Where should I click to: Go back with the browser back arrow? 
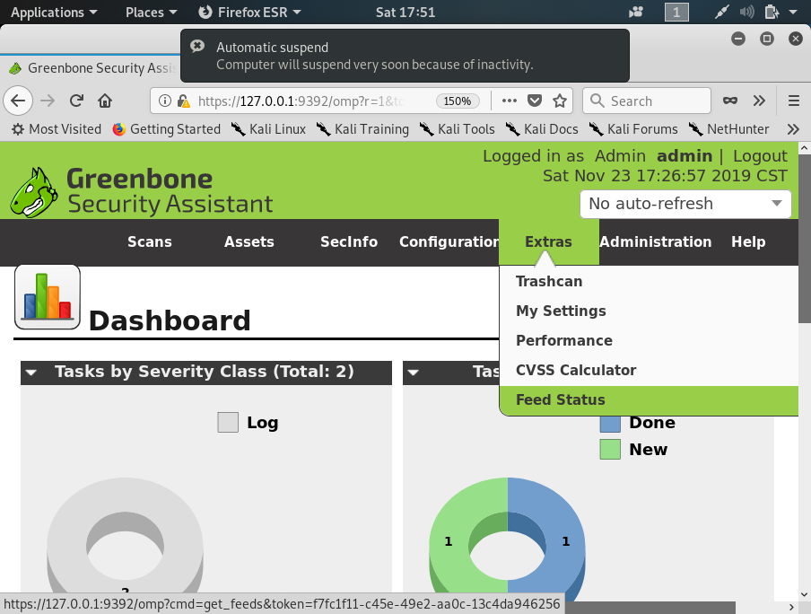pyautogui.click(x=18, y=101)
